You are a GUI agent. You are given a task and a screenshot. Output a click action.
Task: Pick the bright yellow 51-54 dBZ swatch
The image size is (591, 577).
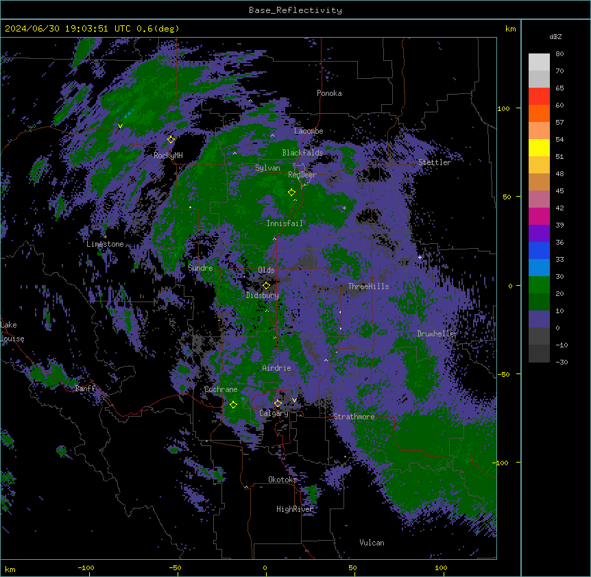tap(539, 147)
